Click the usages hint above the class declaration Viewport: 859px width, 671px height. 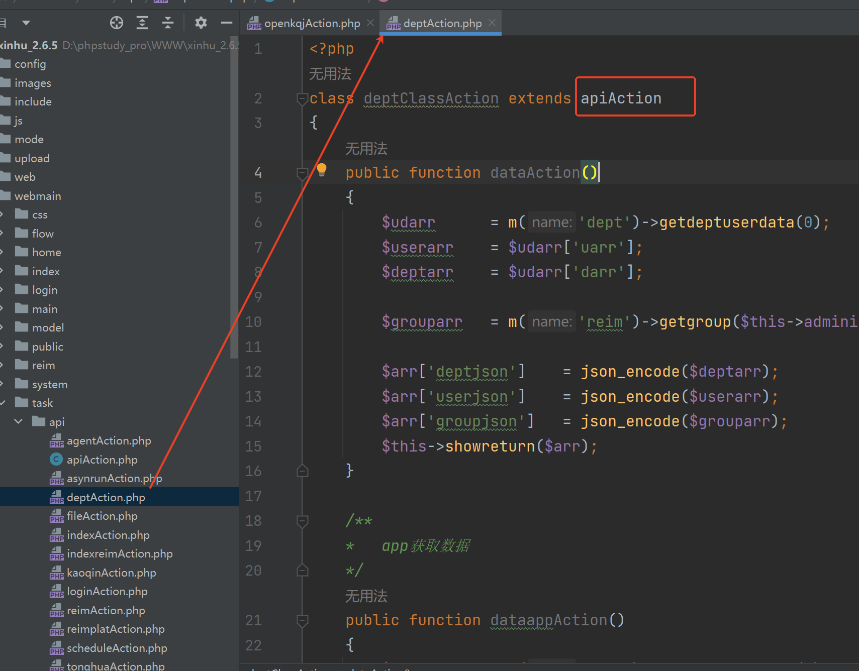tap(330, 74)
